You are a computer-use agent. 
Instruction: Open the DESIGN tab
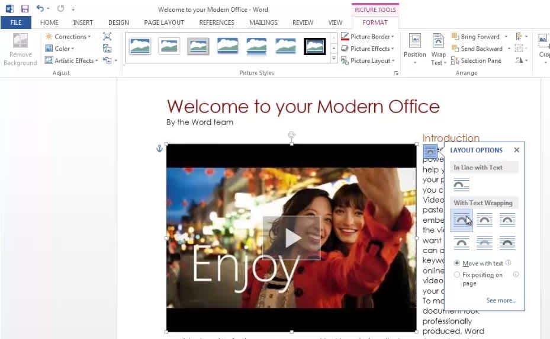(x=118, y=23)
